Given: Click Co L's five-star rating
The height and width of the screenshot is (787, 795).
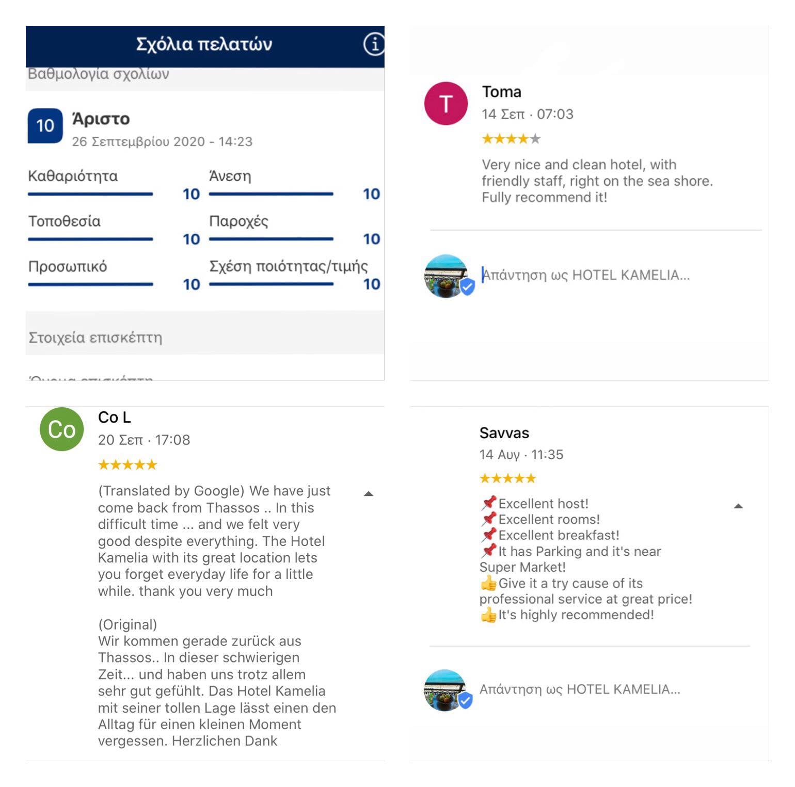Looking at the screenshot, I should click(128, 465).
